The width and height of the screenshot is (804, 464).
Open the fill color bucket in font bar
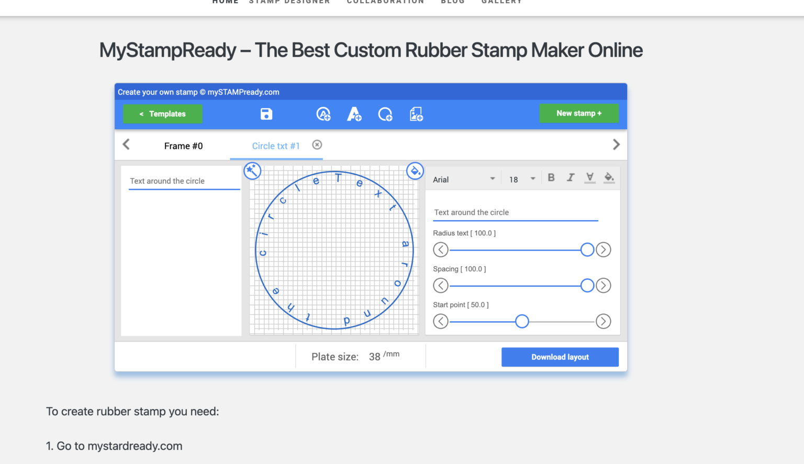(x=609, y=178)
